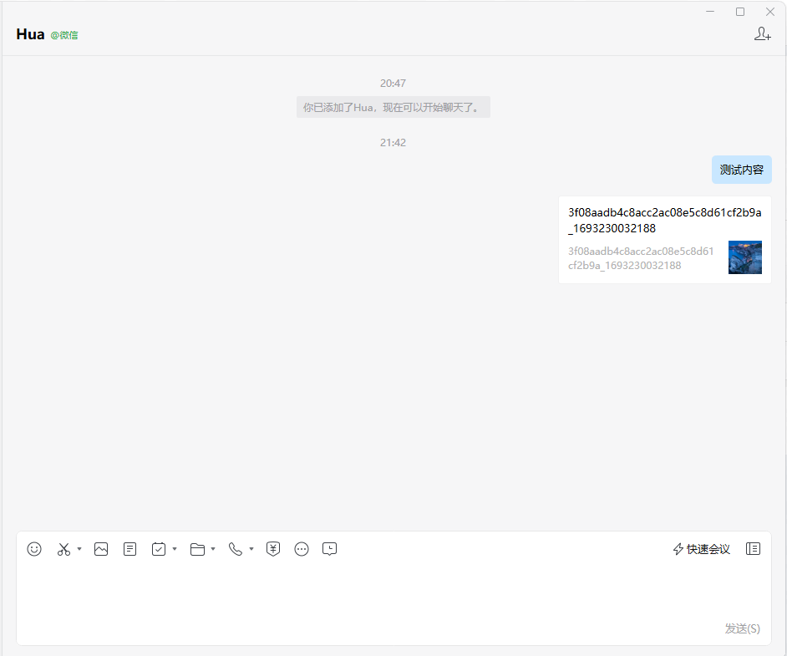
Task: Click the 发送(S) send button
Action: pos(743,628)
